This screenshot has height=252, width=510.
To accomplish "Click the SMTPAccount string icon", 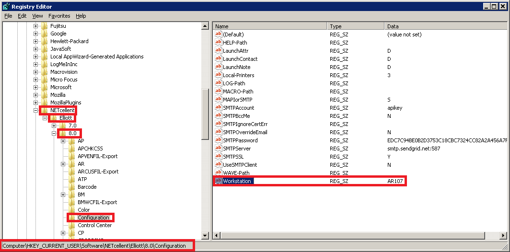I will pos(219,107).
